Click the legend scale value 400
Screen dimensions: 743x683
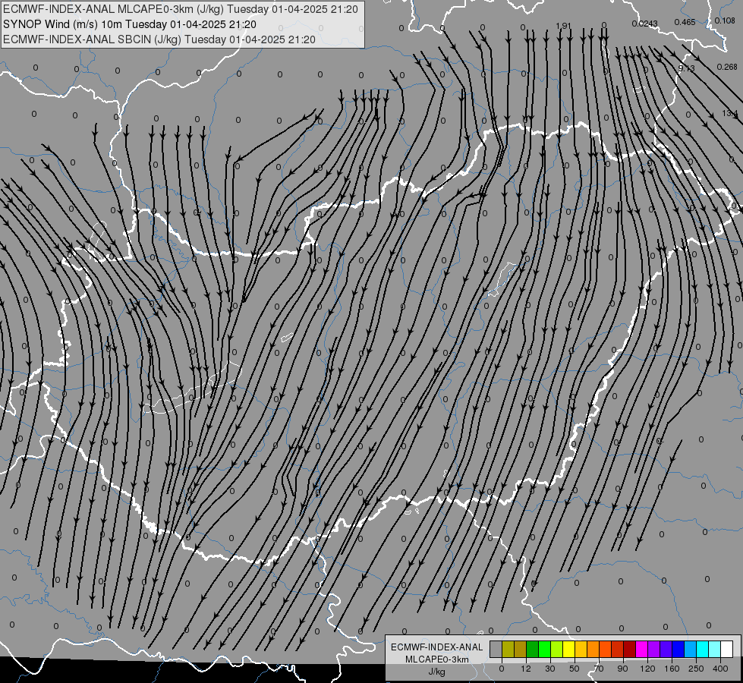tap(720, 669)
